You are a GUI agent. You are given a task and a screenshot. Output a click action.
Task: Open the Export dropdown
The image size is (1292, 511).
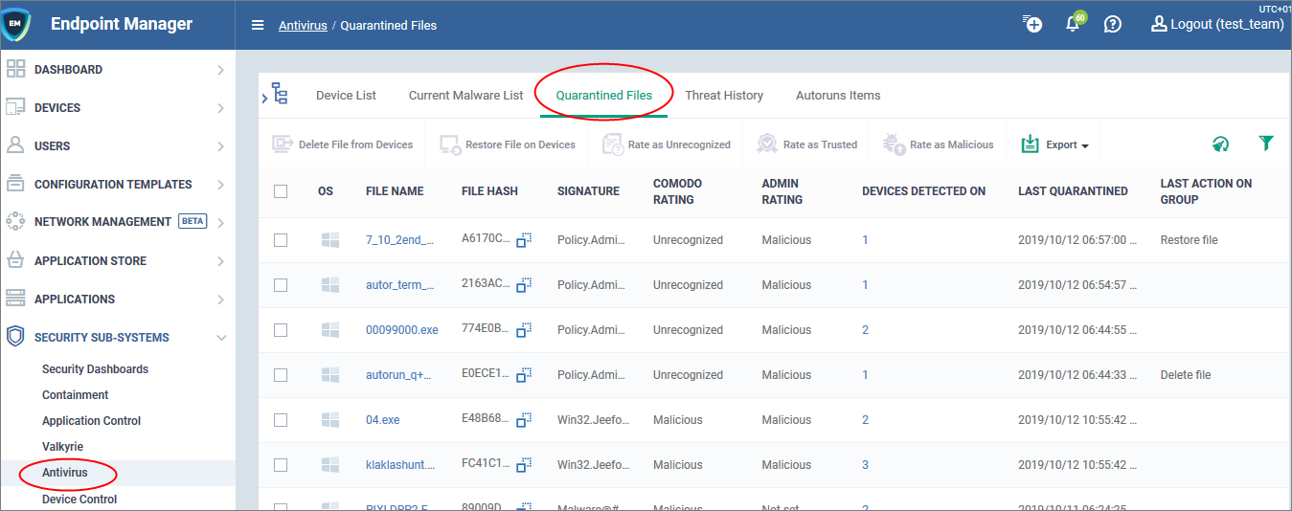[1054, 144]
